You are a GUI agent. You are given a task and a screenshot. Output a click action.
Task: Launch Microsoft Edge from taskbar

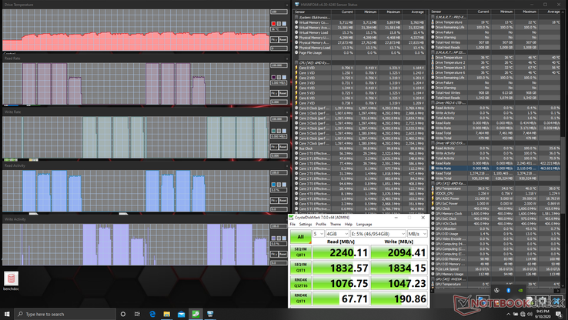[152, 314]
